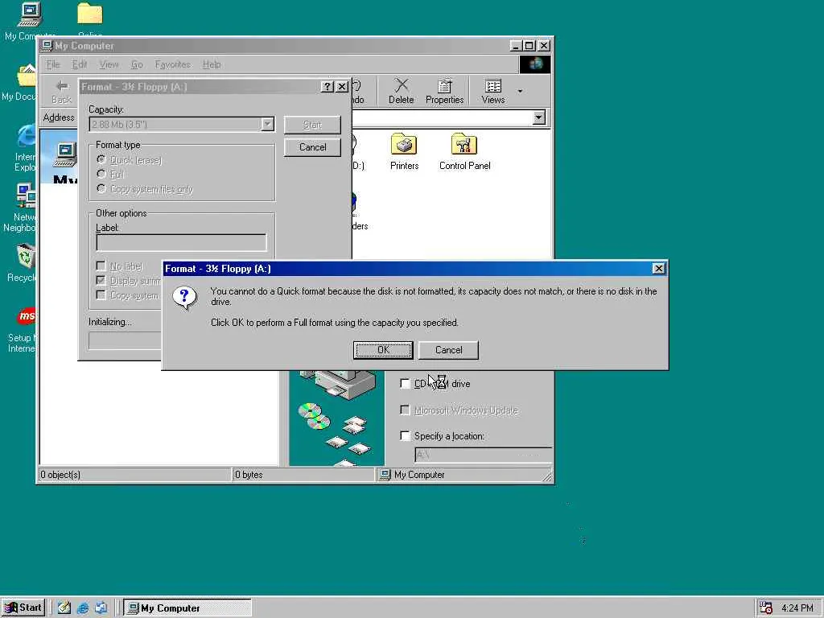Image resolution: width=824 pixels, height=618 pixels.
Task: Click the '0 bytes' status text
Action: [249, 475]
